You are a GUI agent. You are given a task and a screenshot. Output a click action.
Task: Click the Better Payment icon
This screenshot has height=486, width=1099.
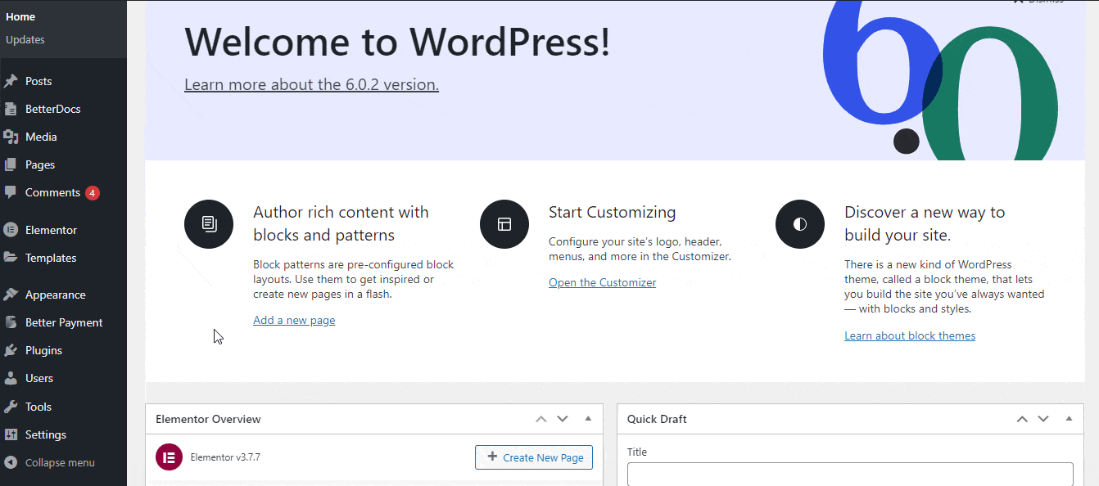point(11,322)
